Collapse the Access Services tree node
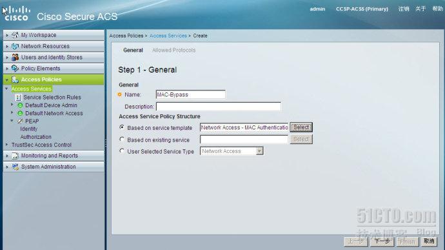The width and height of the screenshot is (445, 250). pos(7,89)
